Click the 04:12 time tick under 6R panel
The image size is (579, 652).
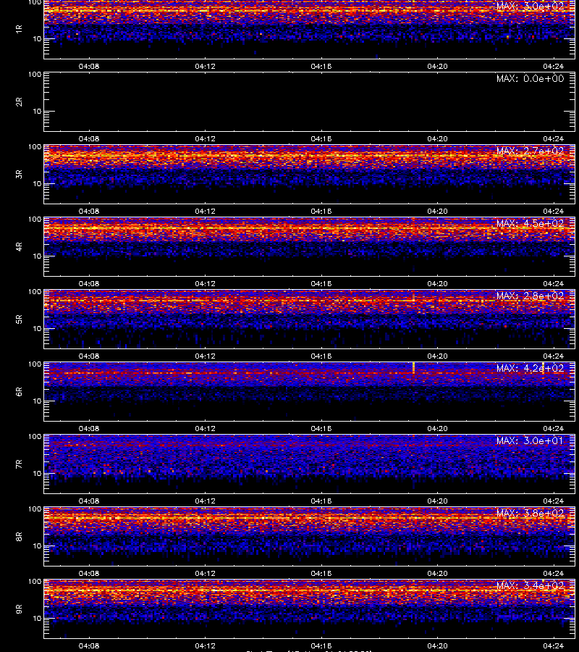pyautogui.click(x=206, y=429)
